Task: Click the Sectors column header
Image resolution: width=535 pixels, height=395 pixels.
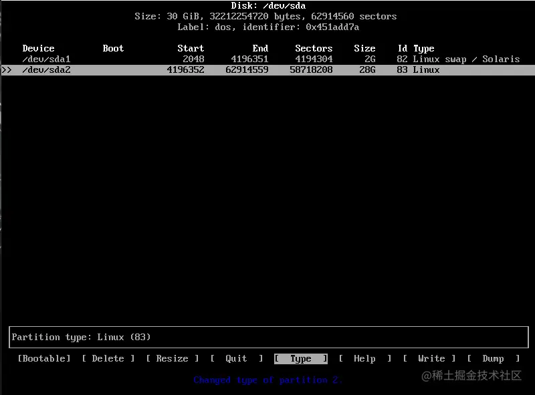Action: (x=314, y=48)
